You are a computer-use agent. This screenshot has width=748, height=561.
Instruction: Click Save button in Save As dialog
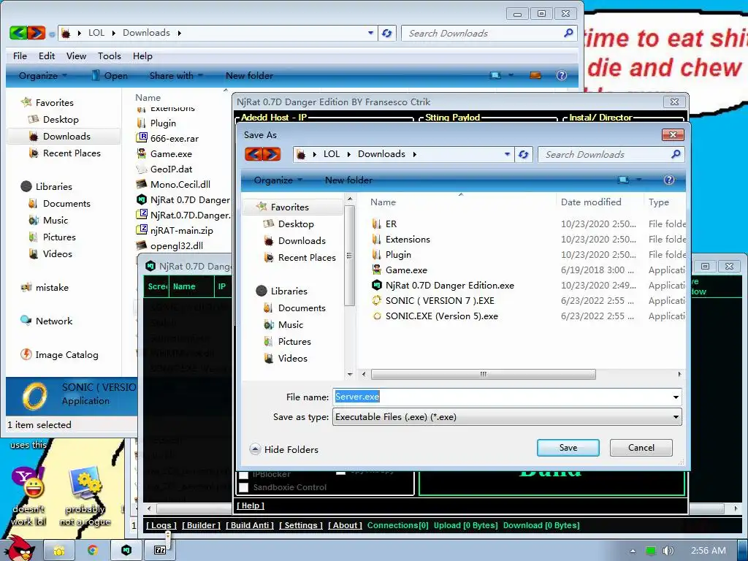pyautogui.click(x=568, y=448)
